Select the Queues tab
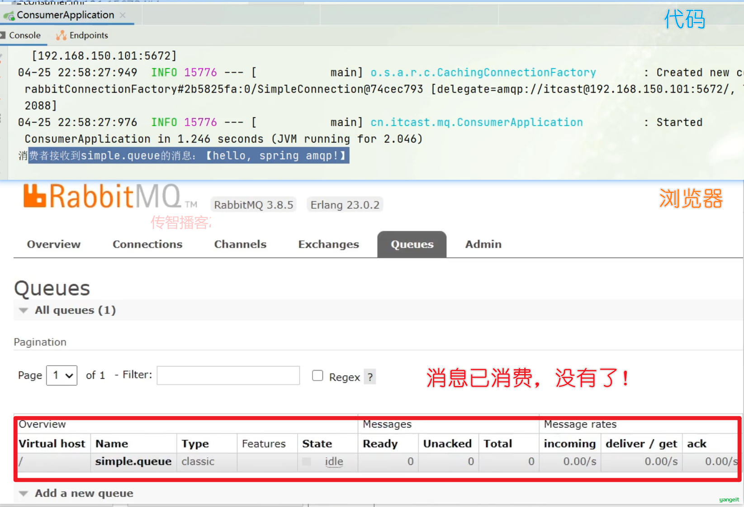The height and width of the screenshot is (507, 744). (x=412, y=244)
